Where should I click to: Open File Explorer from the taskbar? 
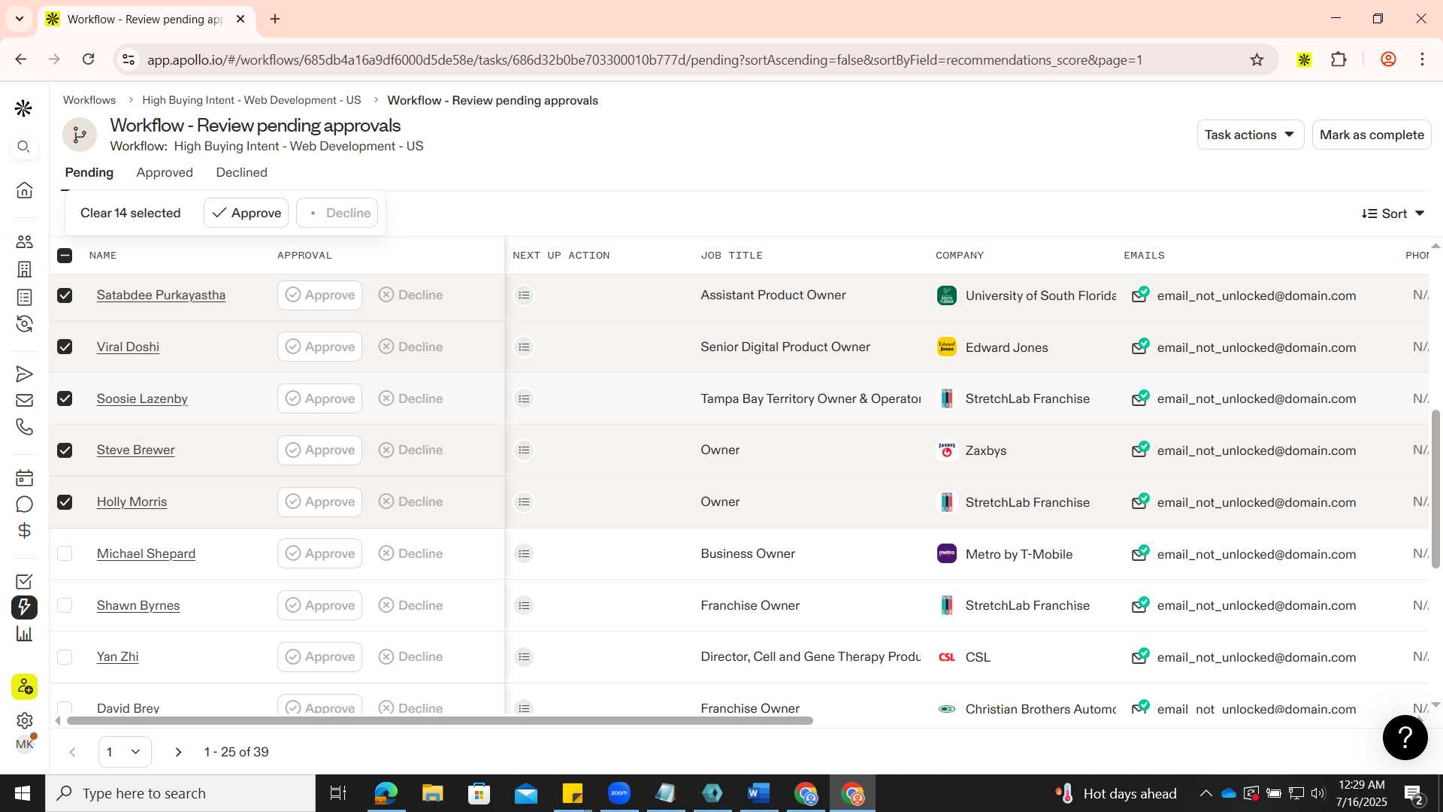432,793
